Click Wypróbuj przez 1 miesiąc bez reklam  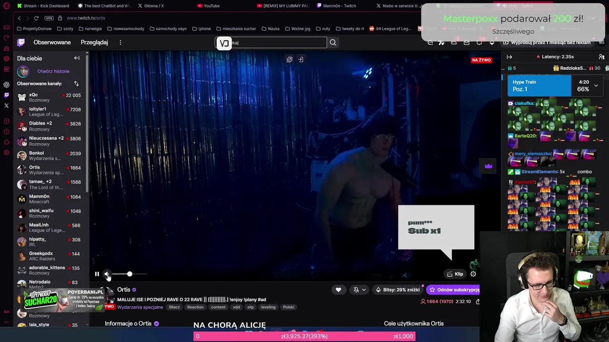(547, 42)
